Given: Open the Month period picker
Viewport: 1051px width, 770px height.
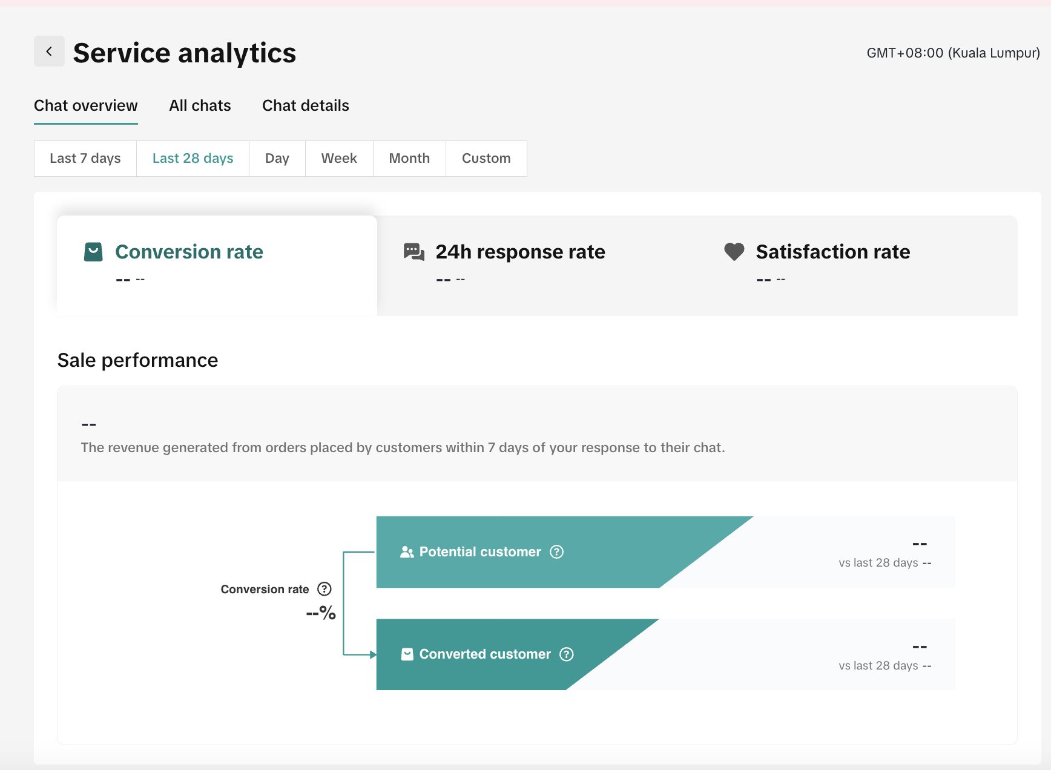Looking at the screenshot, I should pyautogui.click(x=409, y=159).
